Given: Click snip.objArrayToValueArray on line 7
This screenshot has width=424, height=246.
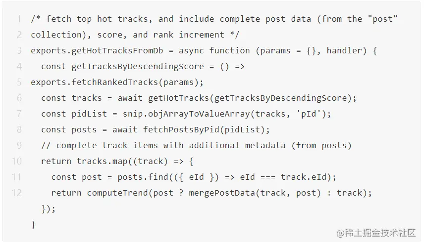Looking at the screenshot, I should point(186,114).
